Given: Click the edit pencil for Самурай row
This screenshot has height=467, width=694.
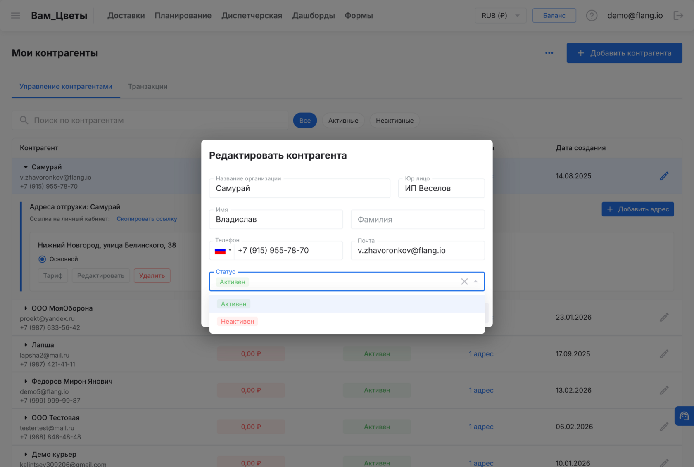Looking at the screenshot, I should (664, 175).
